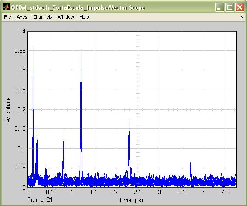Click the tallest peak near 0.35 amplitude
The height and width of the screenshot is (206, 247).
pyautogui.click(x=33, y=49)
